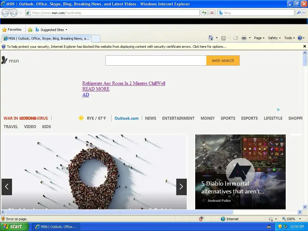The image size is (308, 231).
Task: Click the privacy report eye icon in the status bar
Action: (x=201, y=219)
